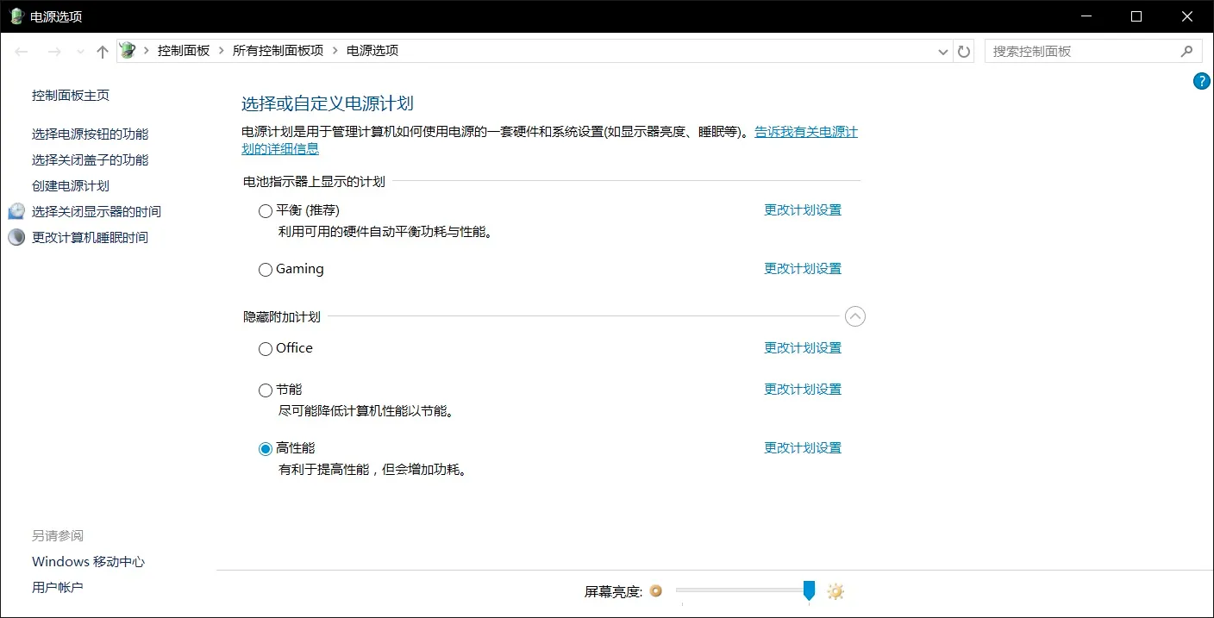Open the address bar history dropdown
1214x618 pixels.
(942, 51)
